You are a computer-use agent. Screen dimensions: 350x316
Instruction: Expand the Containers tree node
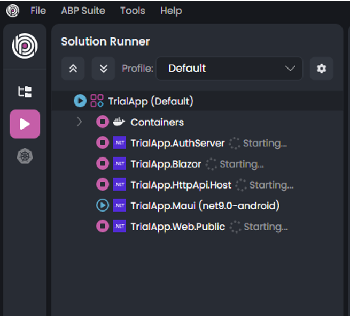tap(80, 122)
